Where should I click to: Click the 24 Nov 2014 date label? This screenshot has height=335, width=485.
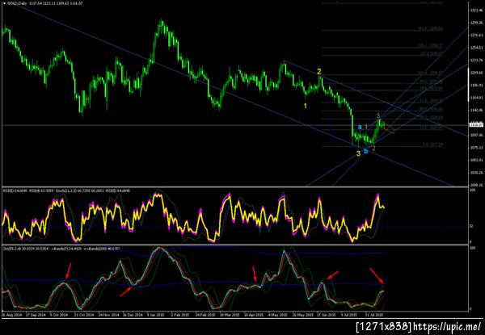coord(109,315)
